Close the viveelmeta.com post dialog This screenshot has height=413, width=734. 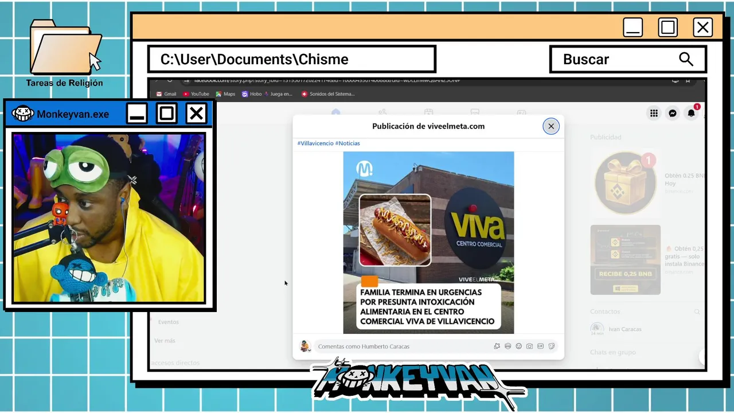550,126
